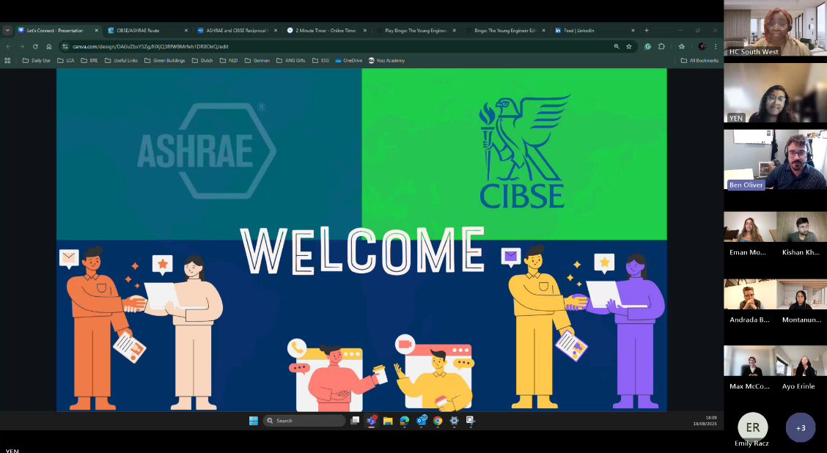Open the Chrome three-dot menu
This screenshot has width=827, height=453.
pos(716,46)
